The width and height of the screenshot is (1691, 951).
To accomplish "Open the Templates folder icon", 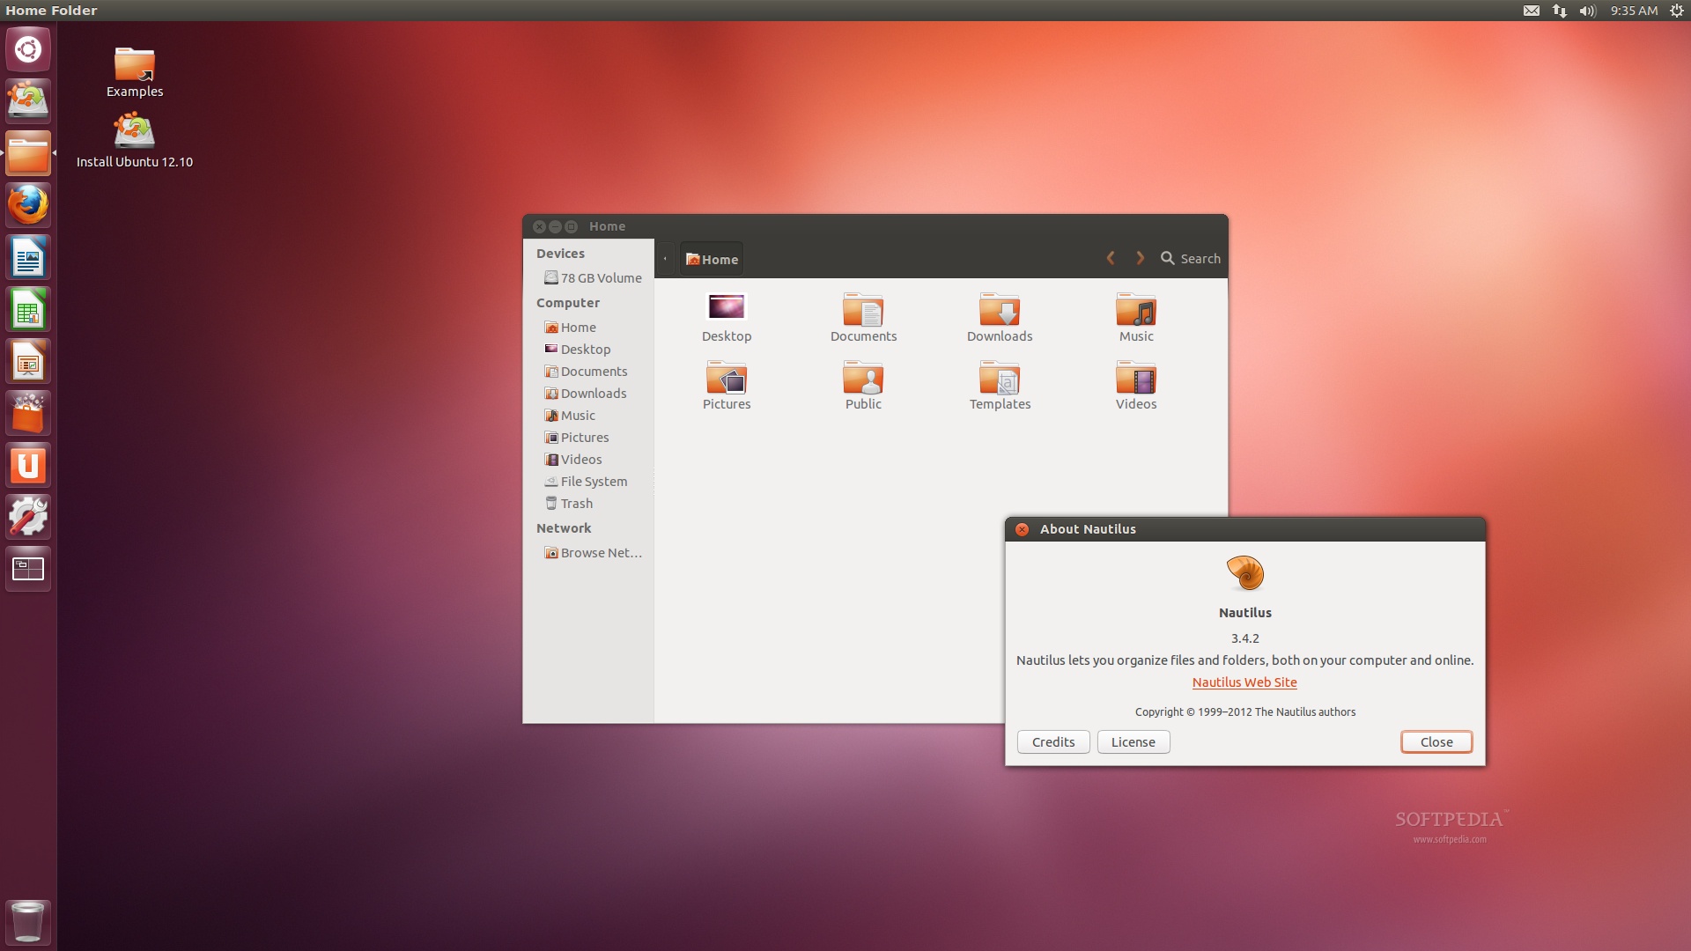I will click(x=999, y=379).
